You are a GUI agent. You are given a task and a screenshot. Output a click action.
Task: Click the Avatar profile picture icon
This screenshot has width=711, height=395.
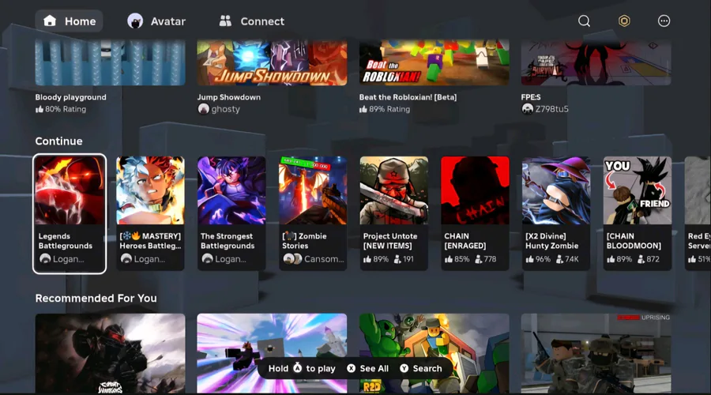point(135,21)
